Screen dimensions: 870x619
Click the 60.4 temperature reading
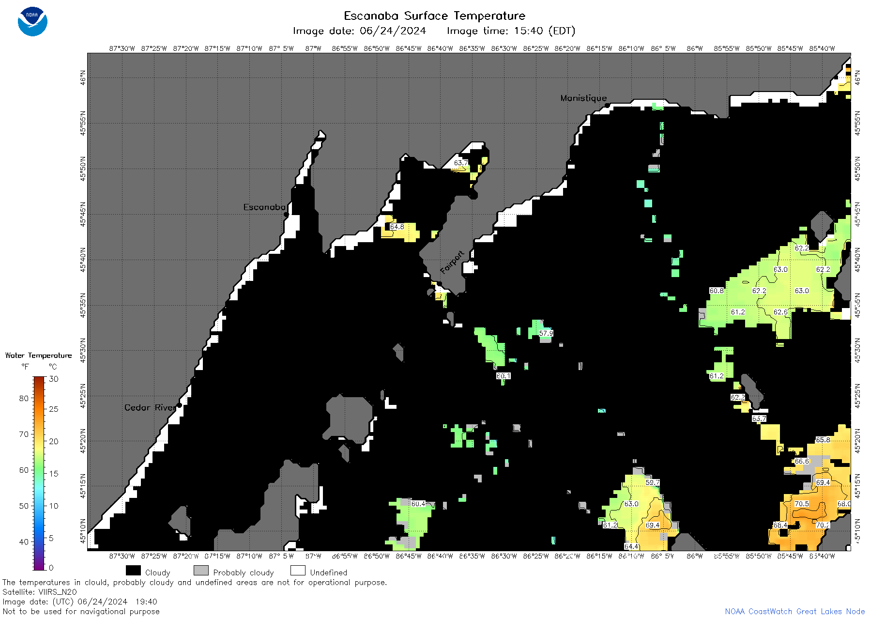click(418, 504)
